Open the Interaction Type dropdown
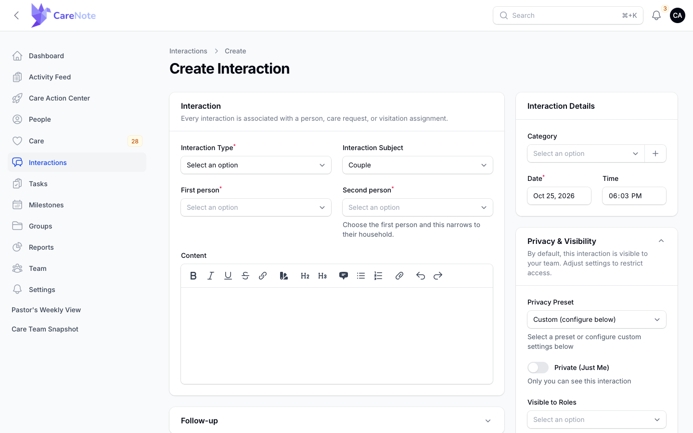Screen dimensions: 693x433 256,165
